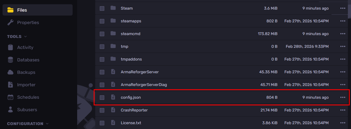The image size is (351, 129).
Task: Collapse the TOOLS sidebar section
Action: pos(25,37)
